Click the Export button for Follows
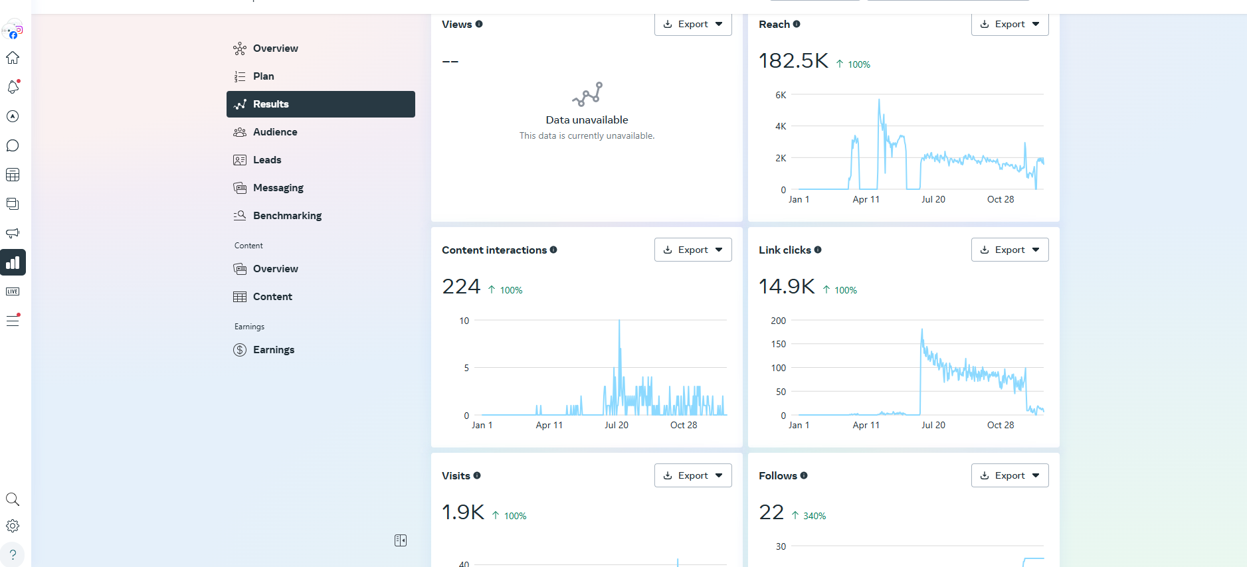Viewport: 1247px width, 567px height. point(1009,475)
